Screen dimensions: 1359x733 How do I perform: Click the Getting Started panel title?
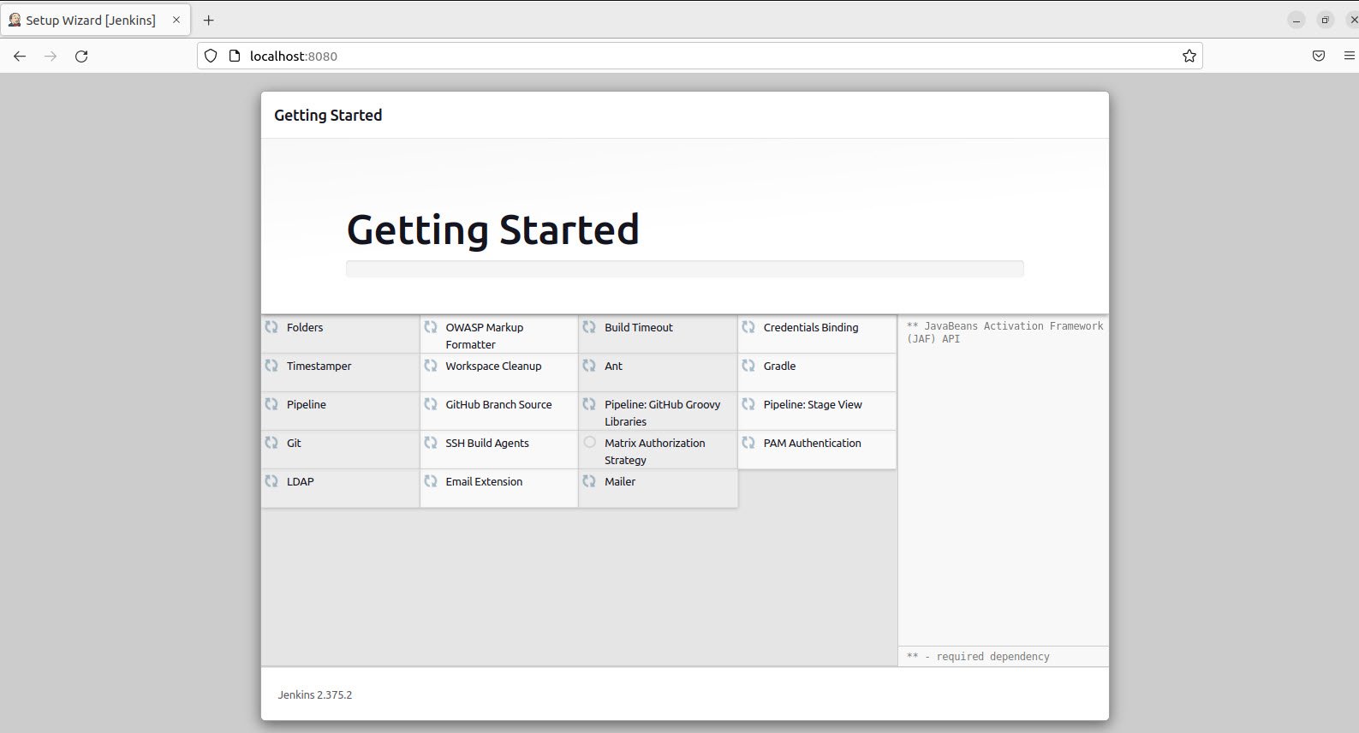(x=328, y=116)
